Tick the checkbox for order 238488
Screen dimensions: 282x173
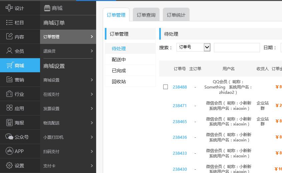pos(166,87)
